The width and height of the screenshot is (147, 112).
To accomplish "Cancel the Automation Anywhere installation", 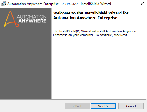I will point(131,106).
